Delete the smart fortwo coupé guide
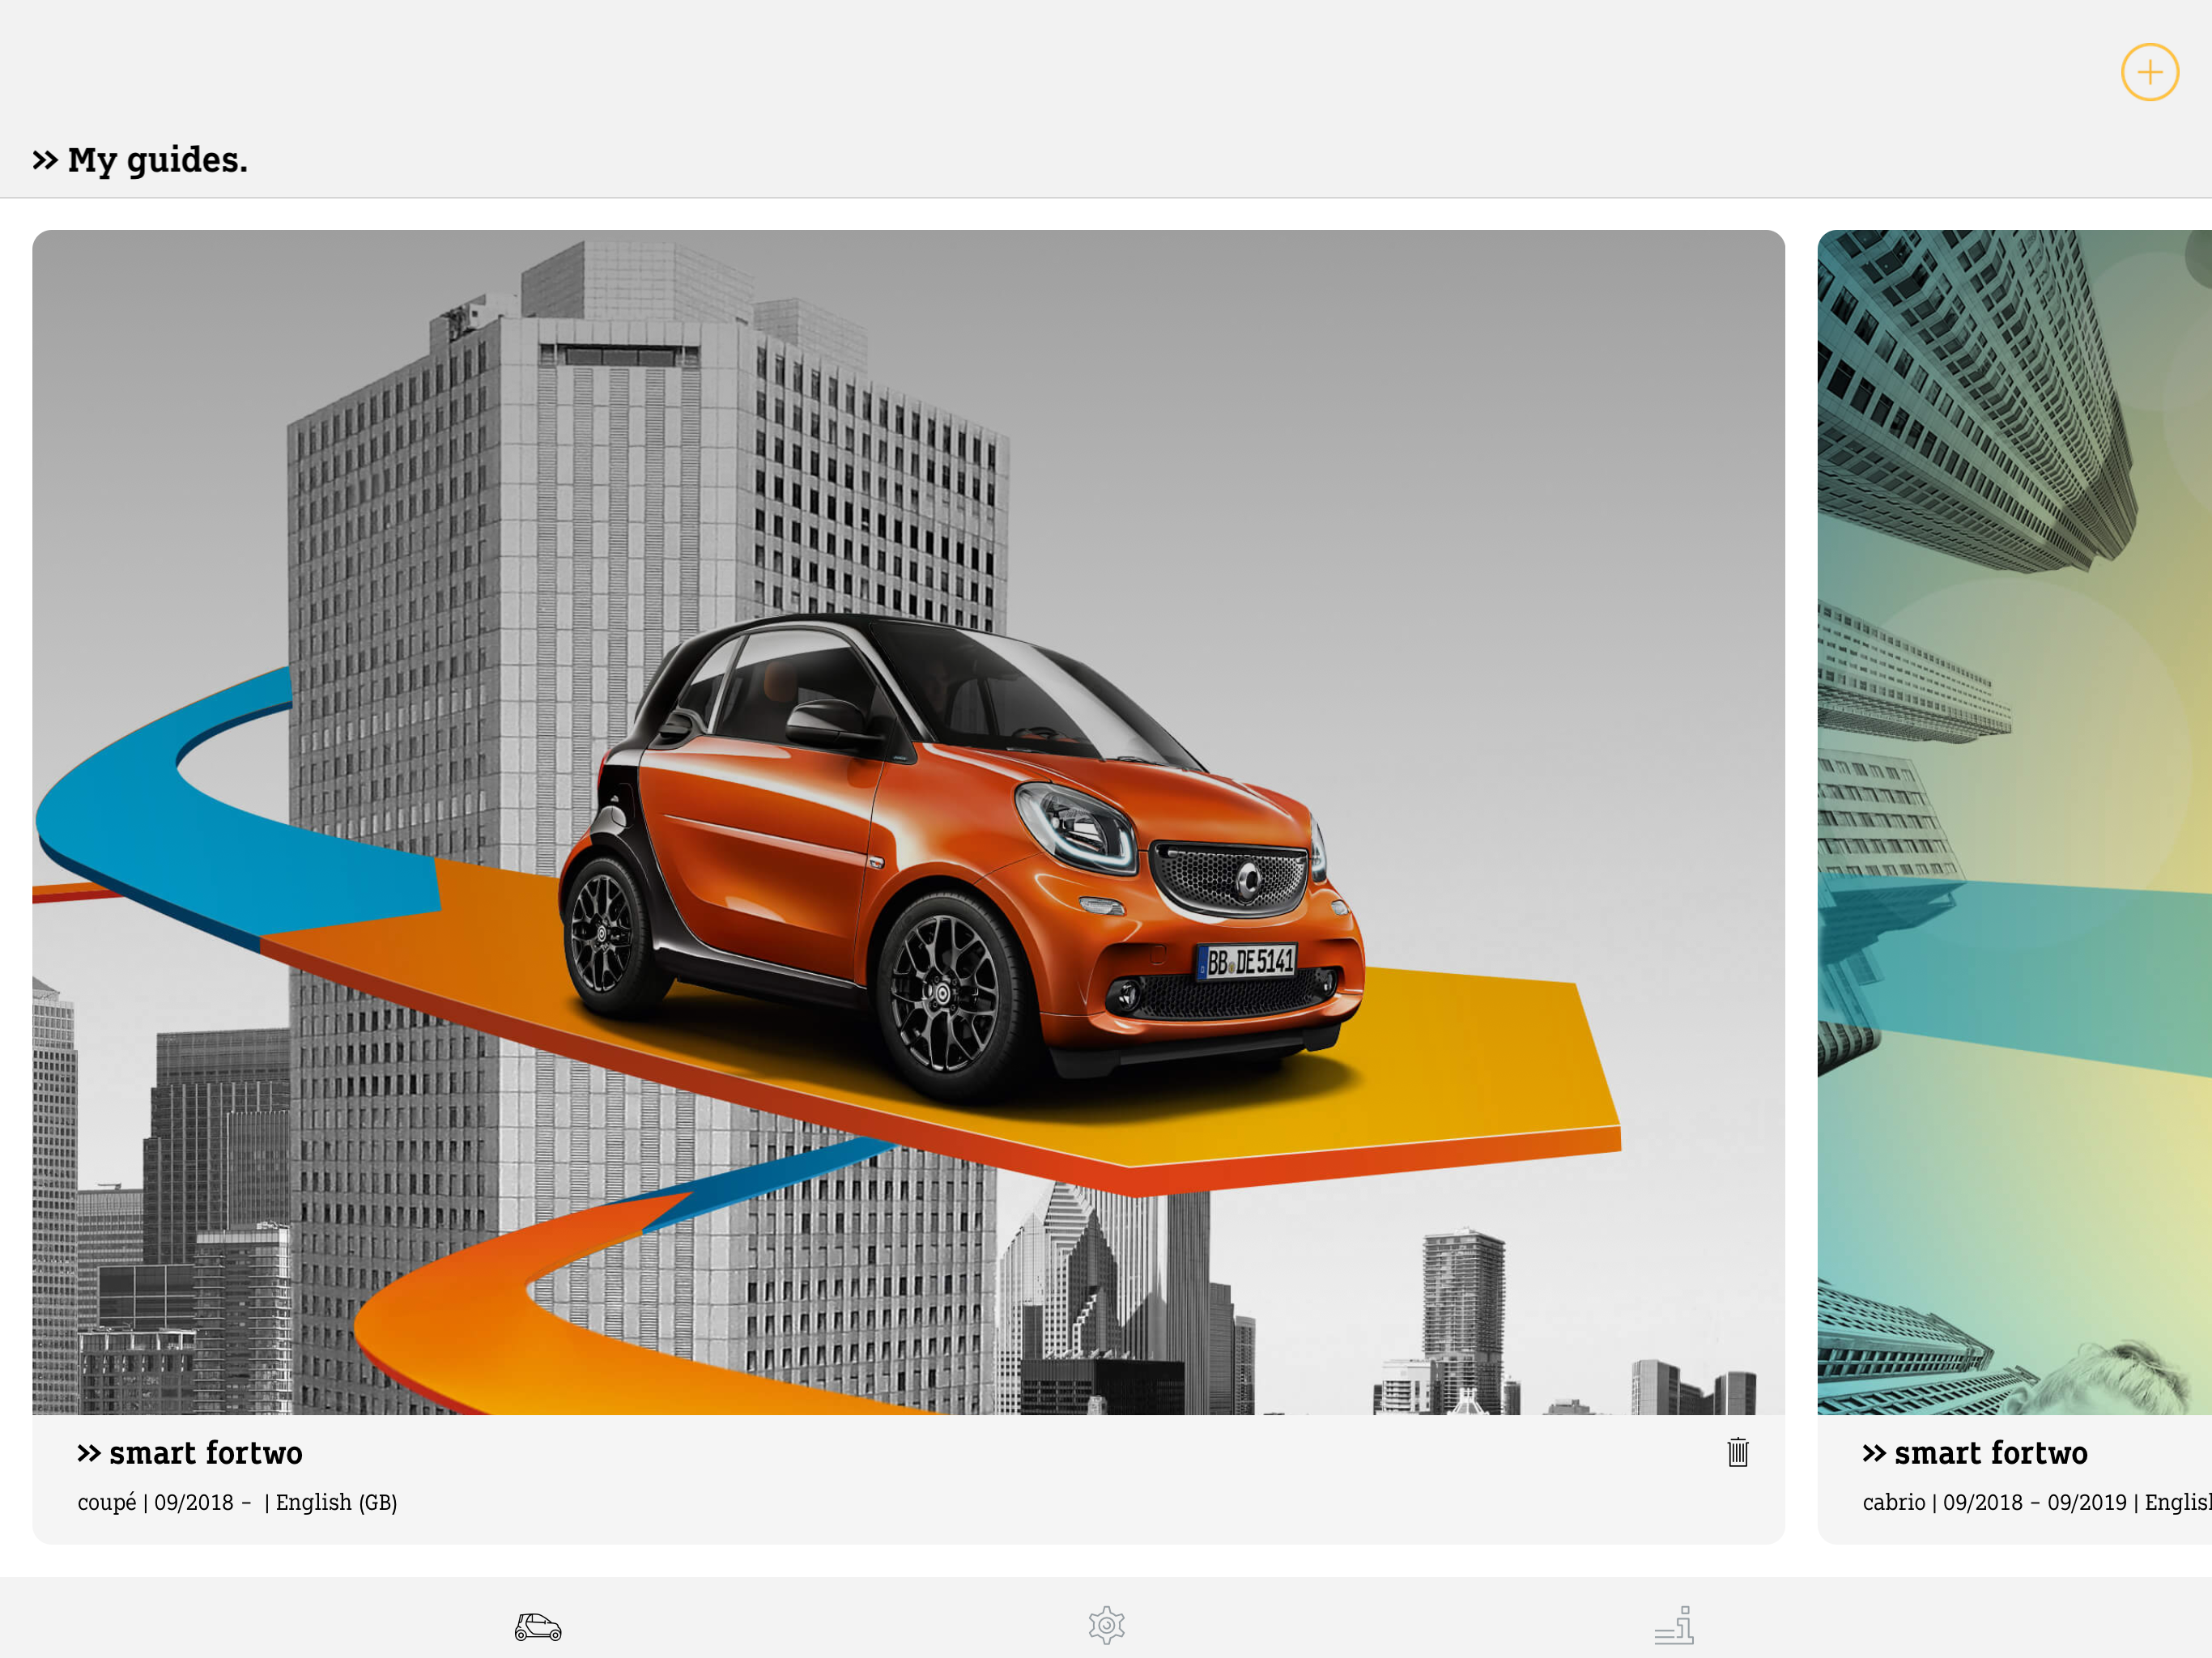Image resolution: width=2212 pixels, height=1658 pixels. pyautogui.click(x=1737, y=1452)
